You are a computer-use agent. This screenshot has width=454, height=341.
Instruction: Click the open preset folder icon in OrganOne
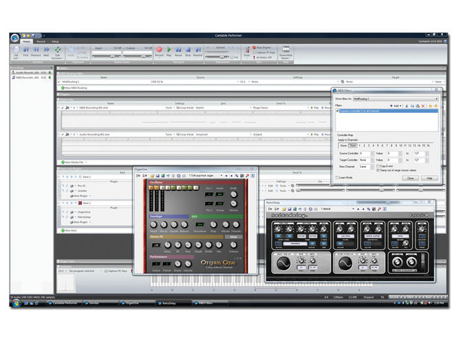pyautogui.click(x=152, y=176)
